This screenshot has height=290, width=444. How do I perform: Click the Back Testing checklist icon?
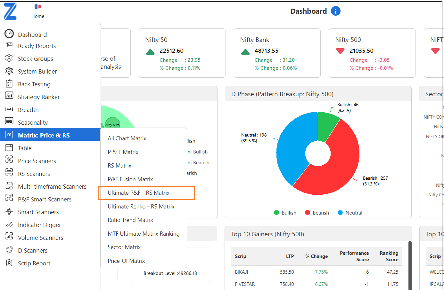pos(9,83)
